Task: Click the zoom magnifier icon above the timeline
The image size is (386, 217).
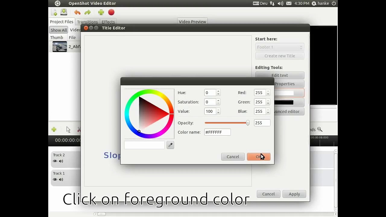Action: (320, 130)
